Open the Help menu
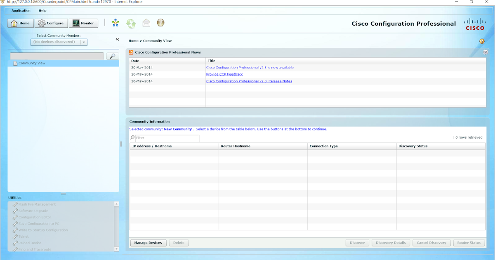495x260 pixels. tap(42, 10)
